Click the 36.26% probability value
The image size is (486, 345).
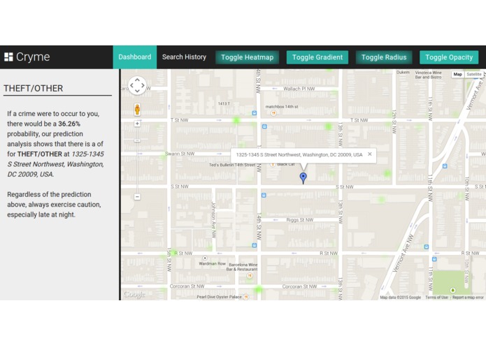69,124
